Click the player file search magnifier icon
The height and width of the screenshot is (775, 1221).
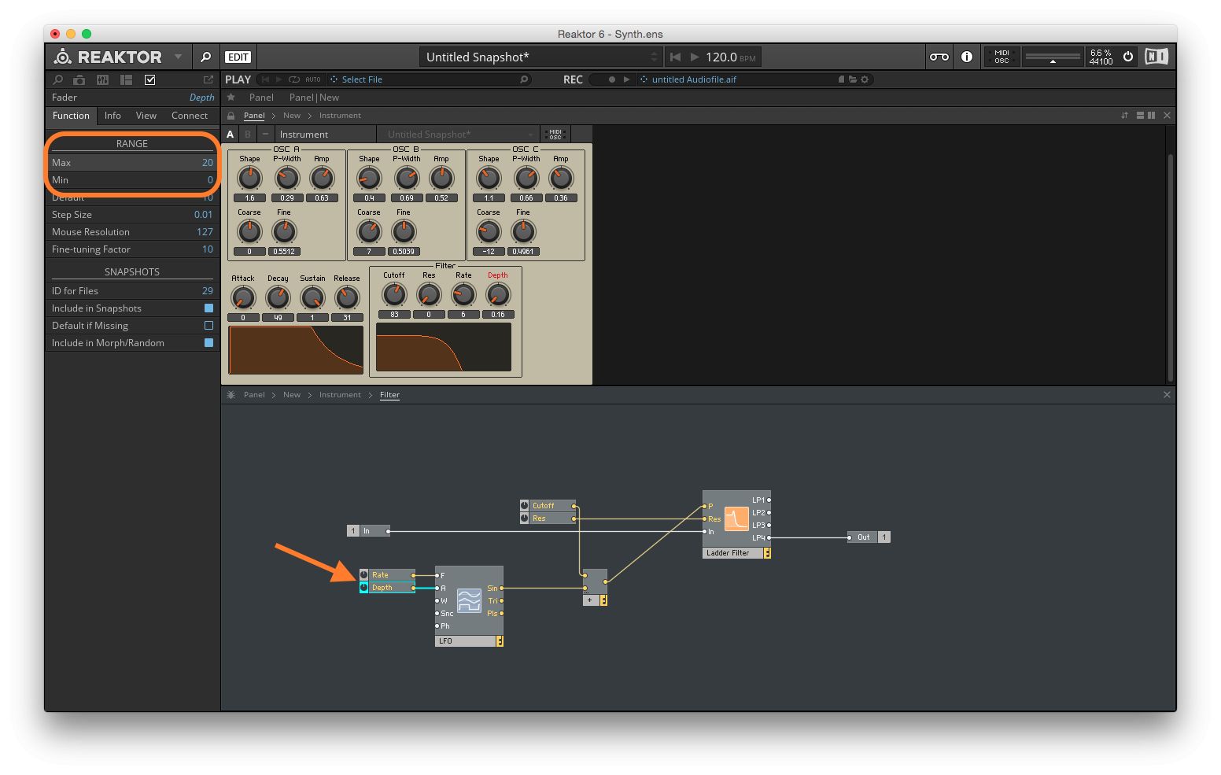pyautogui.click(x=524, y=79)
